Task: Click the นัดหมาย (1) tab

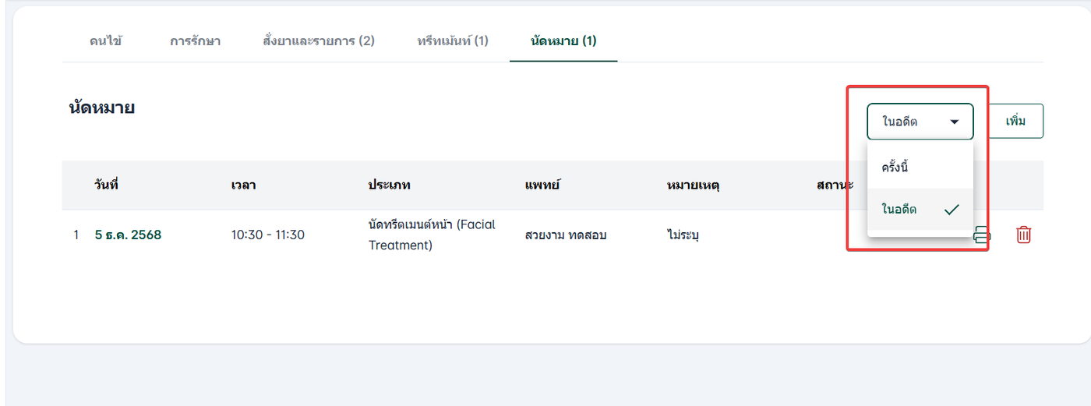Action: [x=563, y=41]
